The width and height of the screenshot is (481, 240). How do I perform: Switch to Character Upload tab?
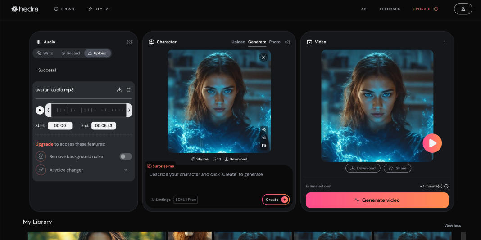(x=238, y=42)
